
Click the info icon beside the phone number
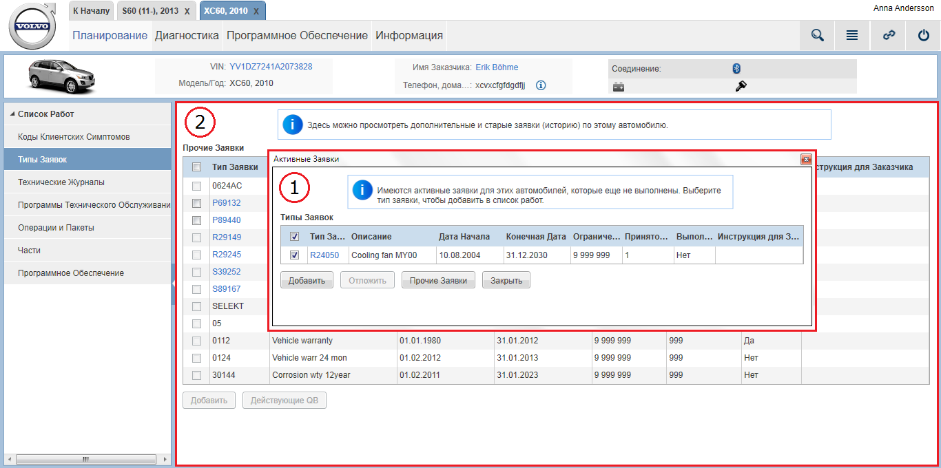541,85
